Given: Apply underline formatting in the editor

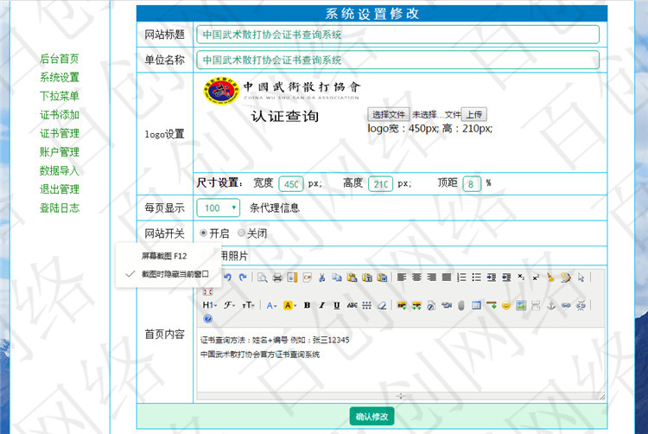Looking at the screenshot, I should [336, 305].
